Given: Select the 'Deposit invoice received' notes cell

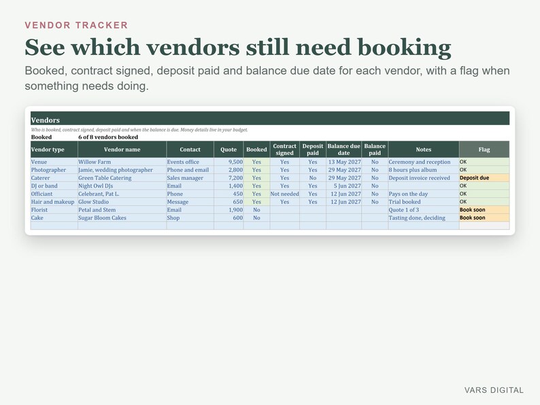Looking at the screenshot, I should 424,178.
